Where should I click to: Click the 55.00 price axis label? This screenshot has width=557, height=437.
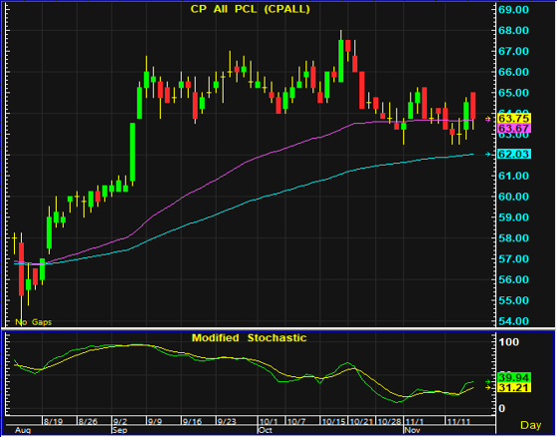point(513,300)
